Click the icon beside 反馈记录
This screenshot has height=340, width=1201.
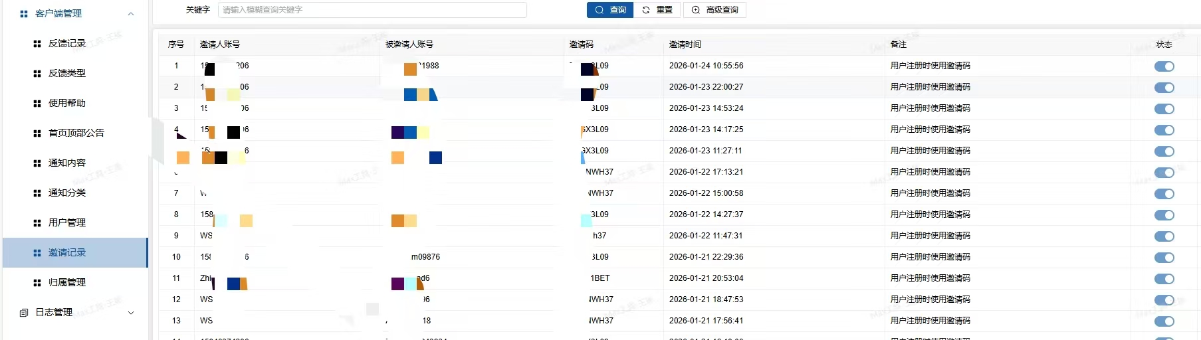coord(37,44)
